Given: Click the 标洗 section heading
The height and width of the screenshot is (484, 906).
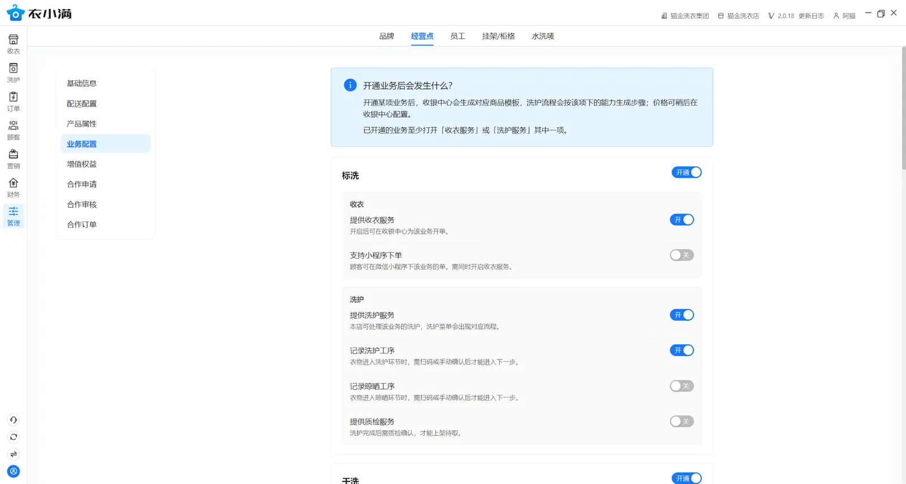Looking at the screenshot, I should pyautogui.click(x=351, y=175).
